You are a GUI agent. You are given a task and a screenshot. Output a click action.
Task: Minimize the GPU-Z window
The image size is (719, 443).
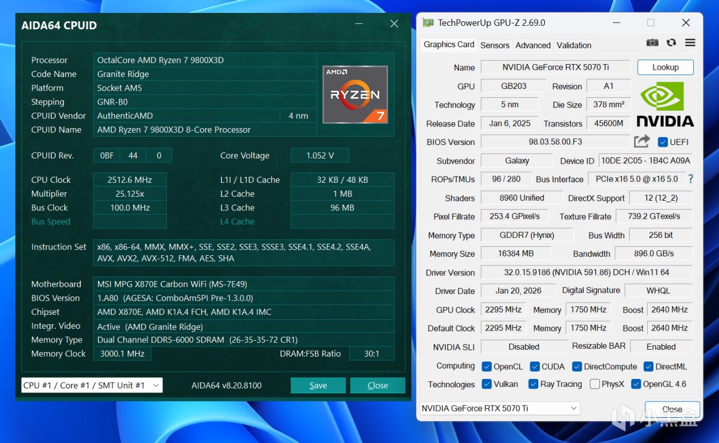point(617,23)
